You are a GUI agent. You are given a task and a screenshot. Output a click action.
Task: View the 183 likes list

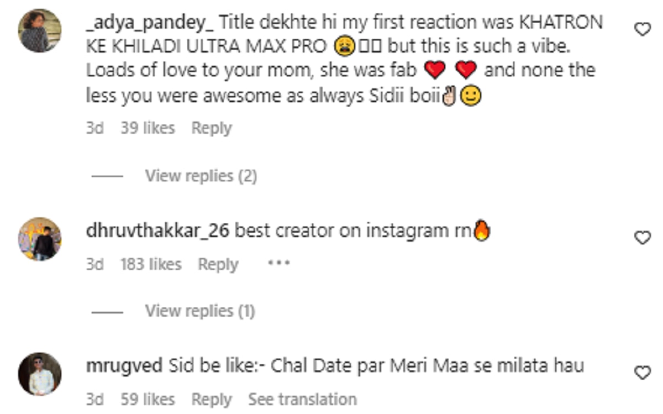click(x=151, y=265)
